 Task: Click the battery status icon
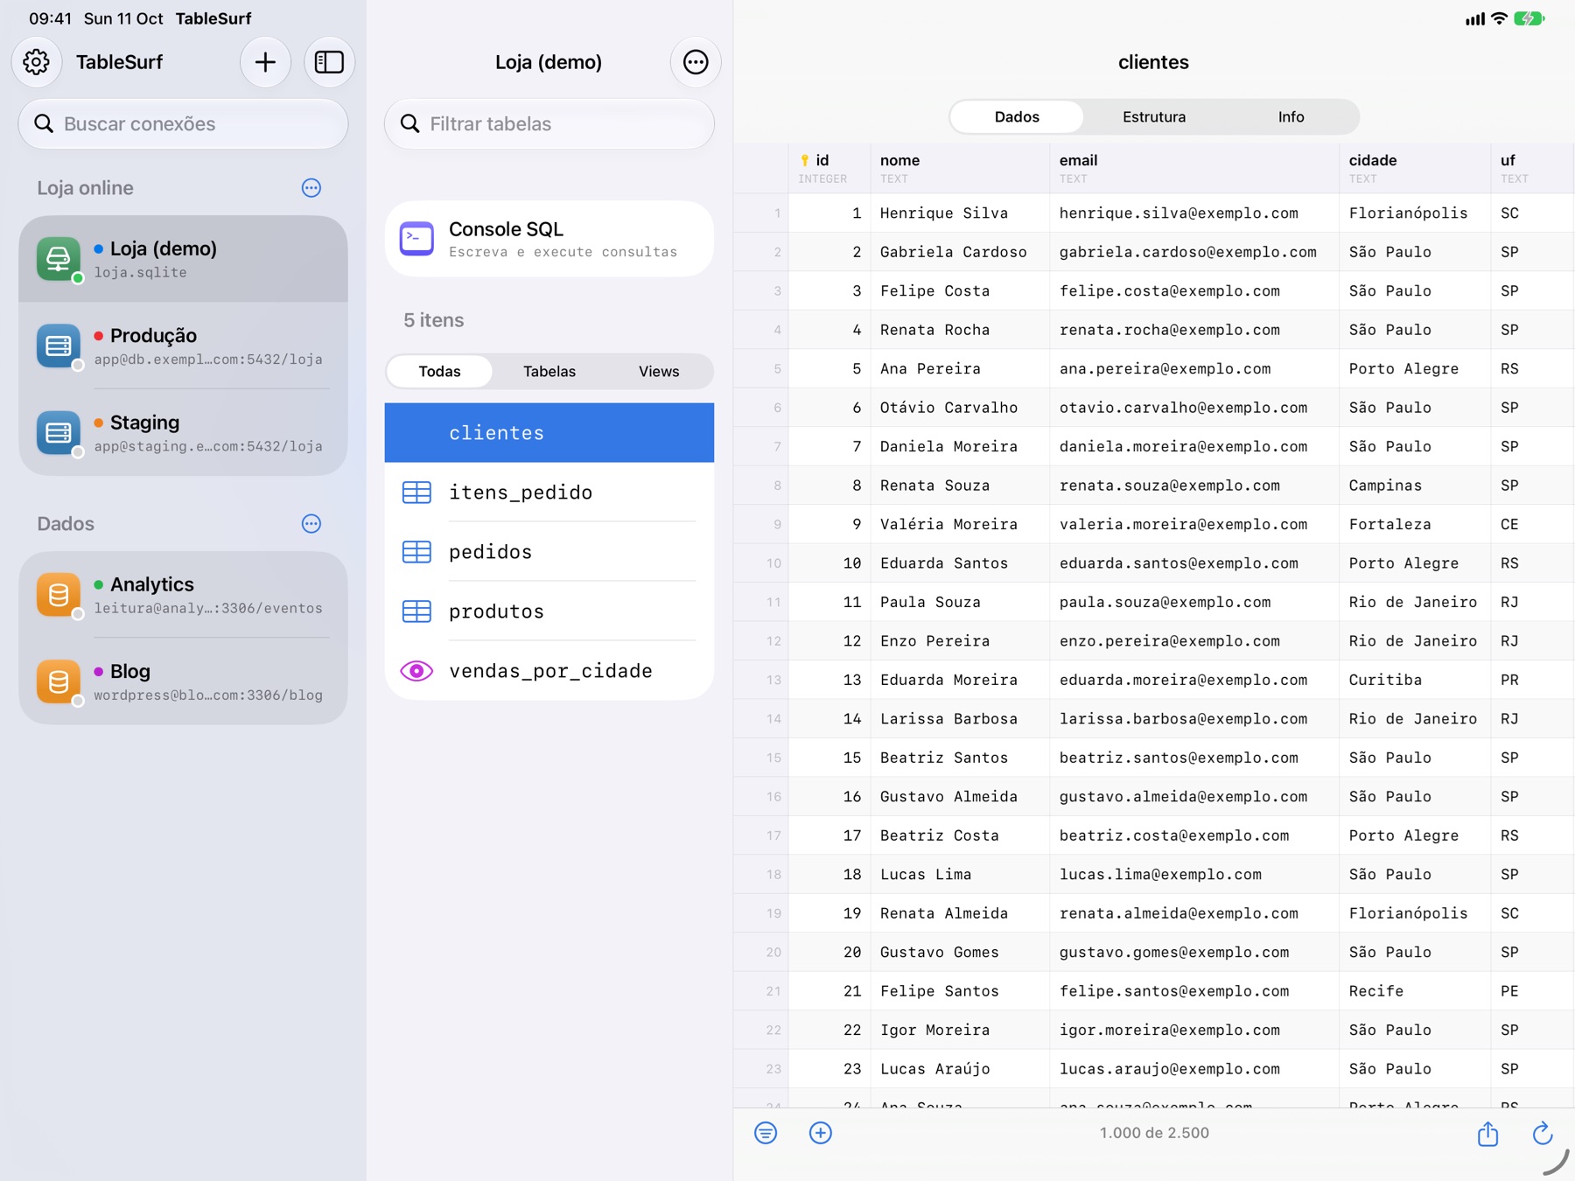point(1529,18)
